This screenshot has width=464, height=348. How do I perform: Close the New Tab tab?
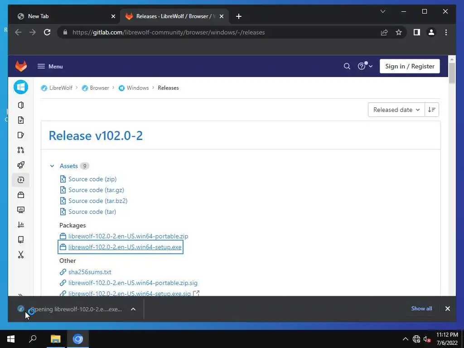coord(113,16)
